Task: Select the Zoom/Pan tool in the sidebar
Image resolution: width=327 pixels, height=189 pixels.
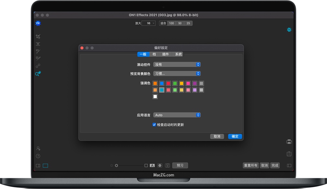Action: 38,73
